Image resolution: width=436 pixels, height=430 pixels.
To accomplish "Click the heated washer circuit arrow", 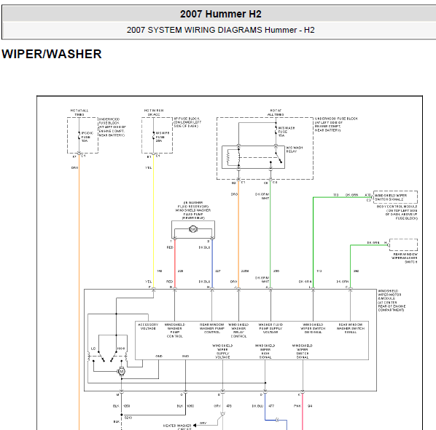I will coord(195,425).
